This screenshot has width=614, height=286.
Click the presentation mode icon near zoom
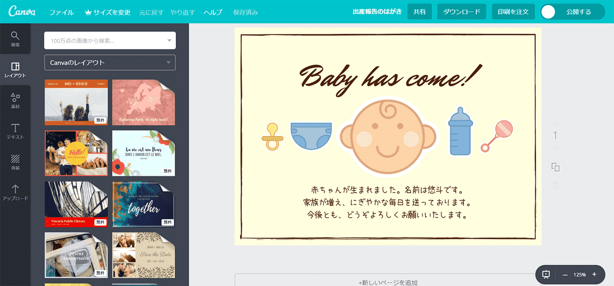click(546, 274)
